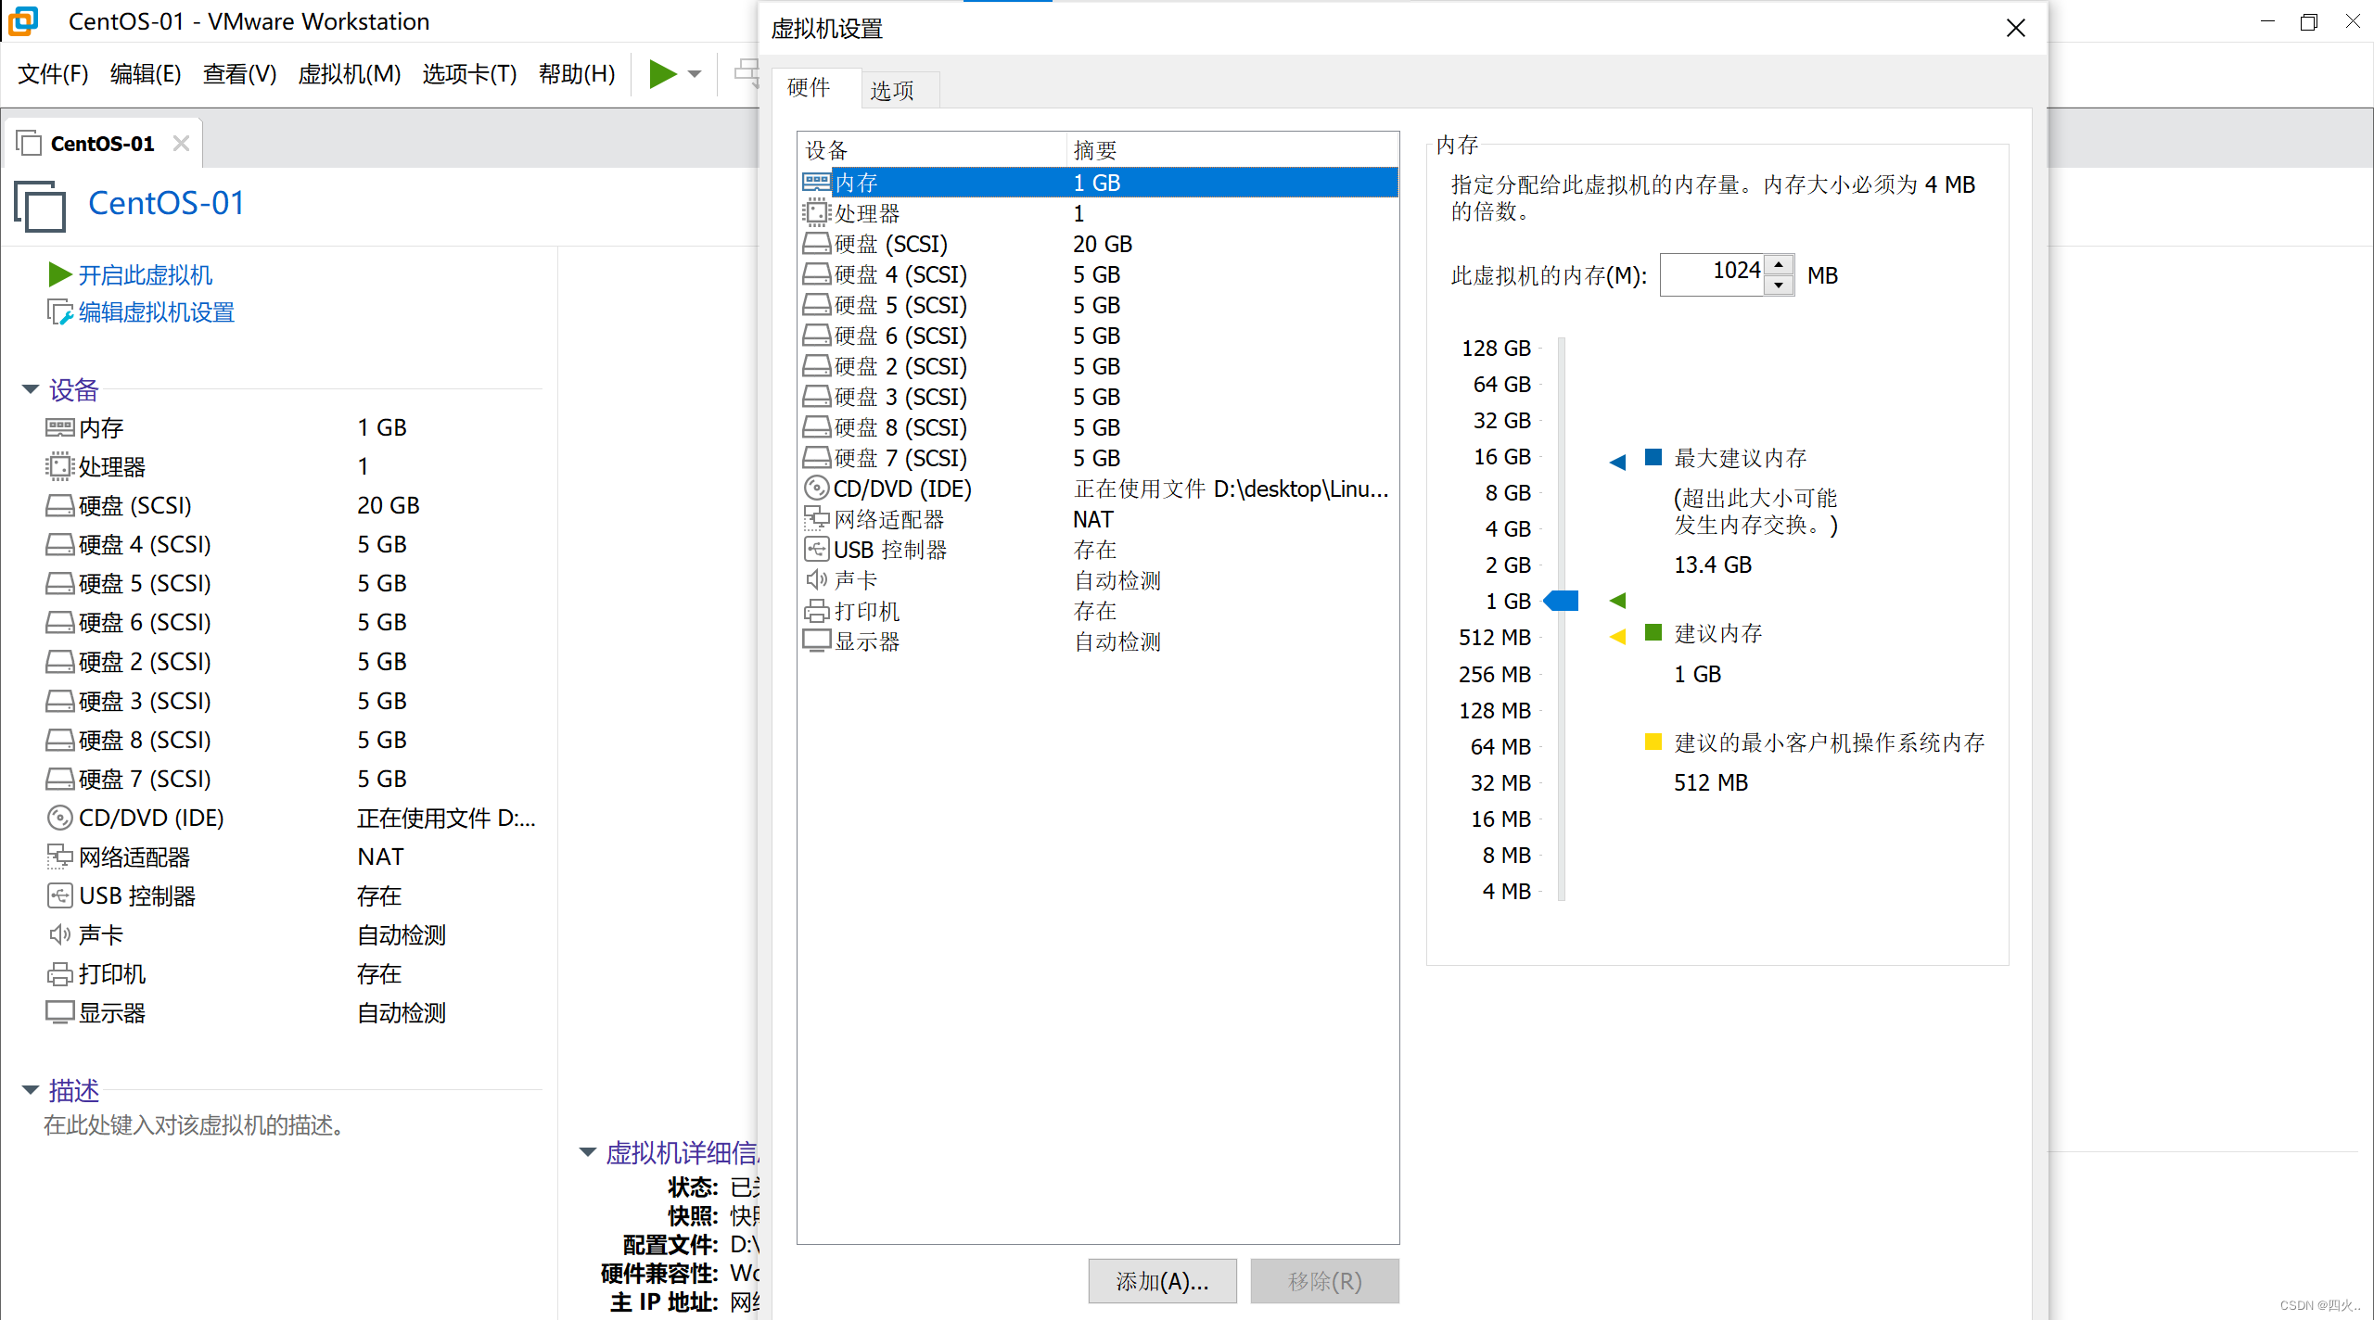This screenshot has width=2374, height=1320.
Task: Open the 帮助(H) menu
Action: point(577,74)
